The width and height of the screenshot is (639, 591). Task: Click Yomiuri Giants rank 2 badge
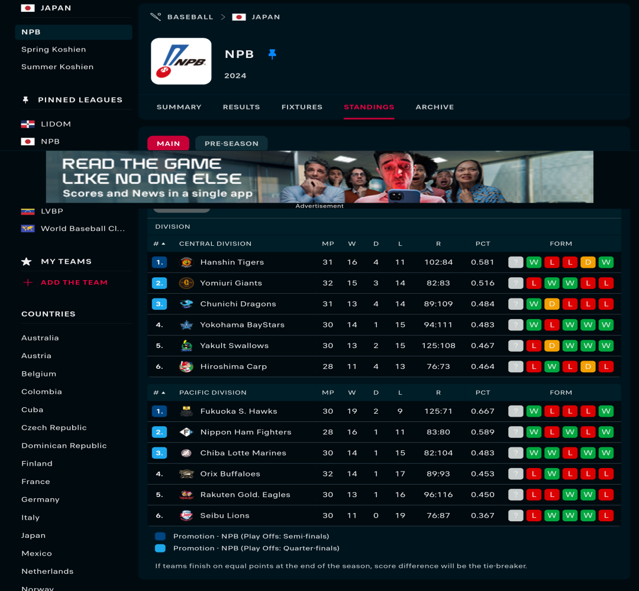tap(159, 283)
